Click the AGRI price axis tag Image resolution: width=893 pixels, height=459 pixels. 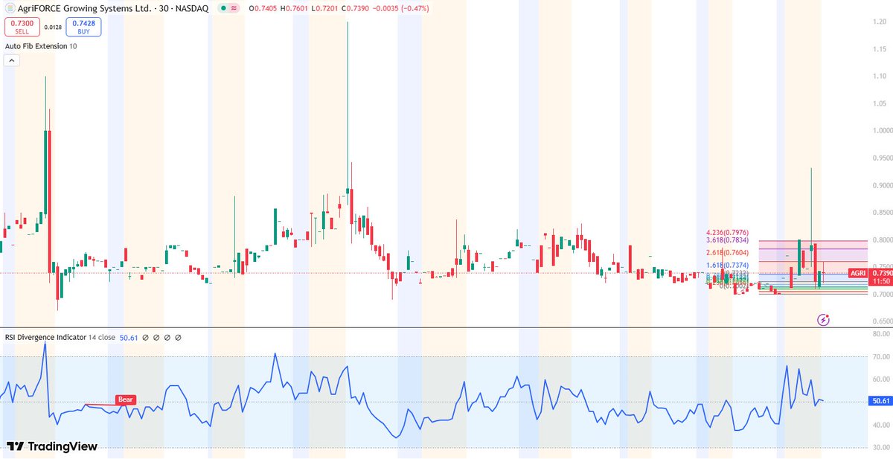click(x=858, y=273)
